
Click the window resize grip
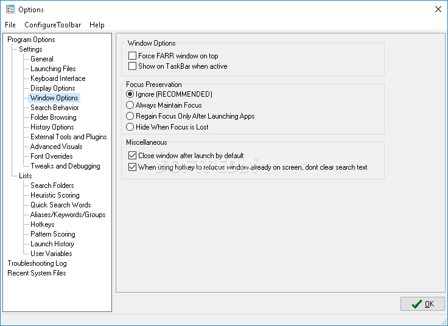pyautogui.click(x=444, y=322)
